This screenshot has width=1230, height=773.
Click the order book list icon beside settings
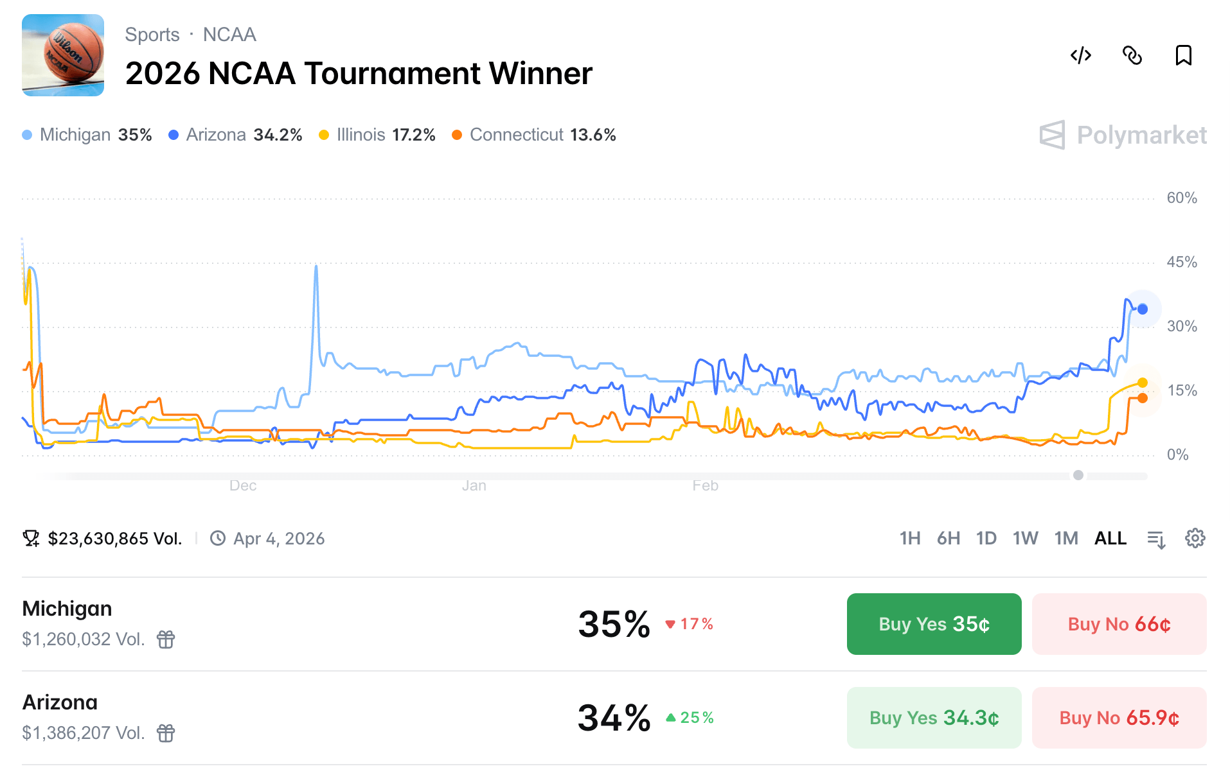pos(1155,539)
